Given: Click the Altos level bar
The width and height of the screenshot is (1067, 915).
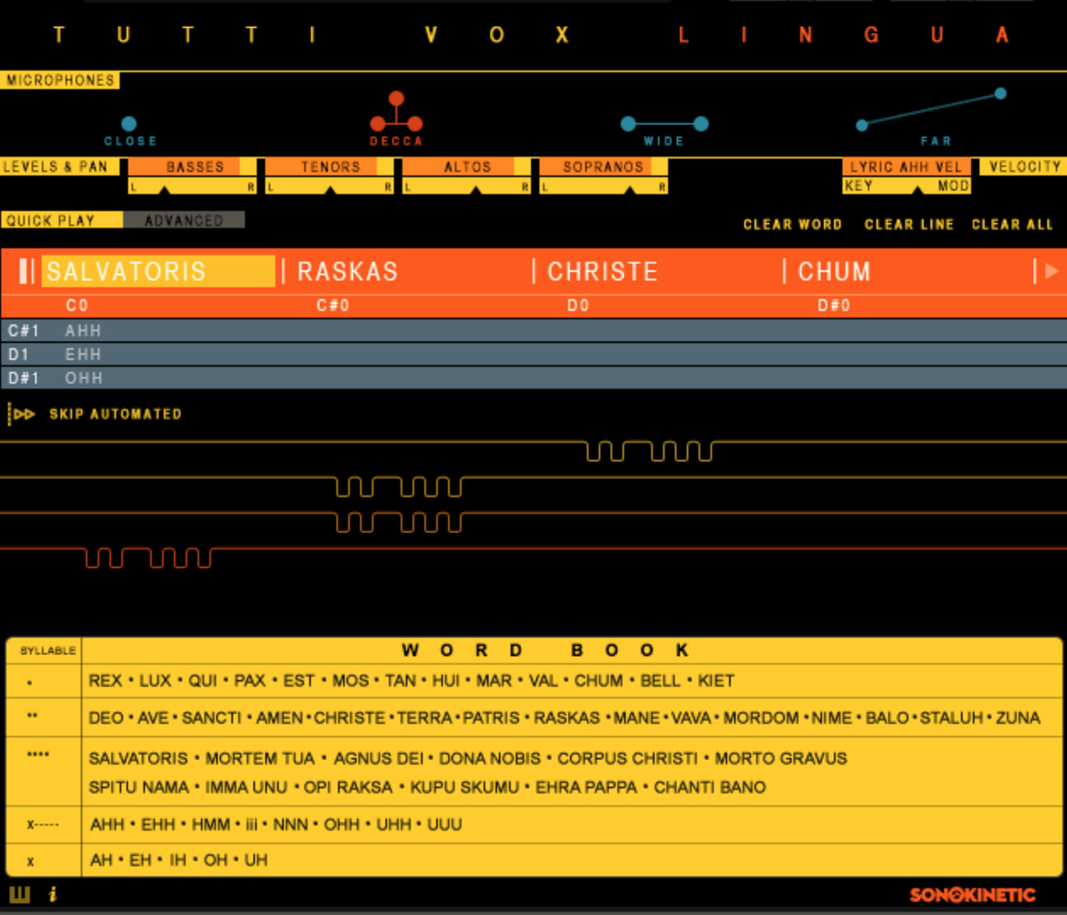Looking at the screenshot, I should (466, 167).
